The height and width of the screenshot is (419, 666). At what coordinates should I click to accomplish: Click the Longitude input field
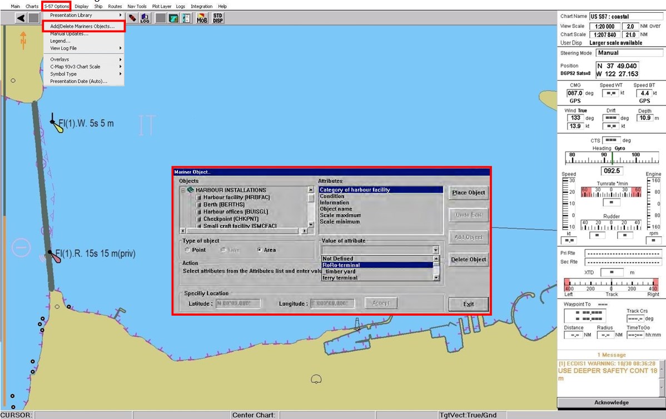[332, 303]
